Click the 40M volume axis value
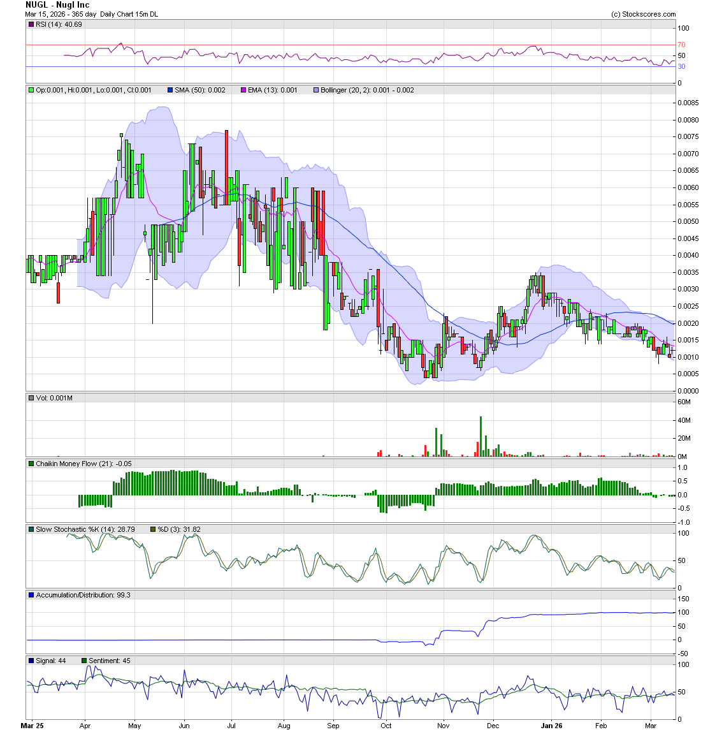The width and height of the screenshot is (701, 739). pyautogui.click(x=684, y=420)
